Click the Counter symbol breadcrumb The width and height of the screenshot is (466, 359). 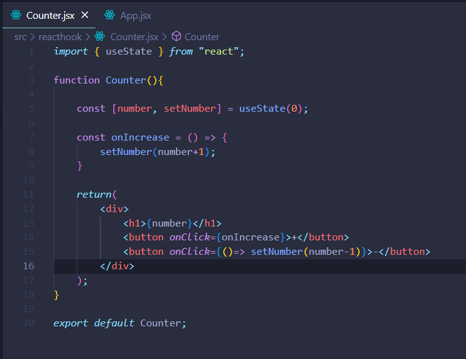coord(202,37)
